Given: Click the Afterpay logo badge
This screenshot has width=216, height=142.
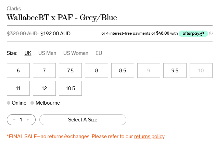Looking at the screenshot, I should tap(193, 34).
